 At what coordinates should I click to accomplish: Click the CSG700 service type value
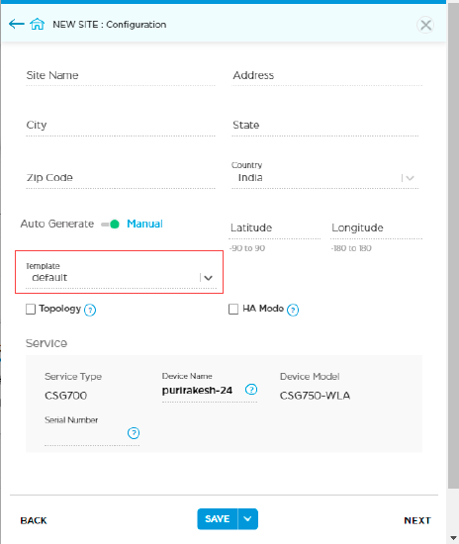click(66, 396)
